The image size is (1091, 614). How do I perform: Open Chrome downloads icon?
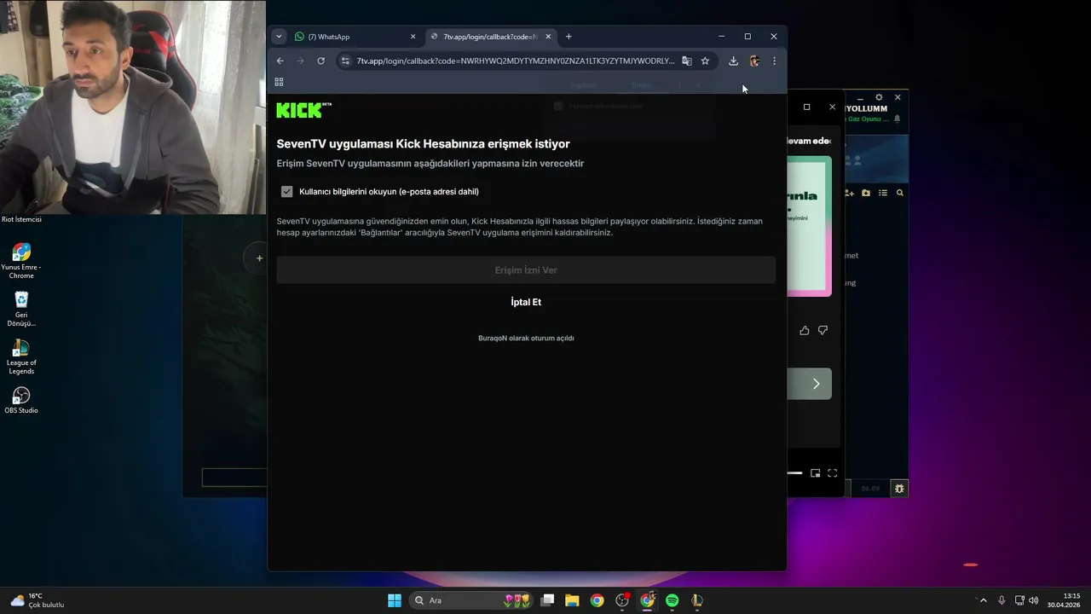733,61
